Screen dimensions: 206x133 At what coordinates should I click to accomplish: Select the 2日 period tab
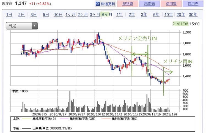point(21,15)
